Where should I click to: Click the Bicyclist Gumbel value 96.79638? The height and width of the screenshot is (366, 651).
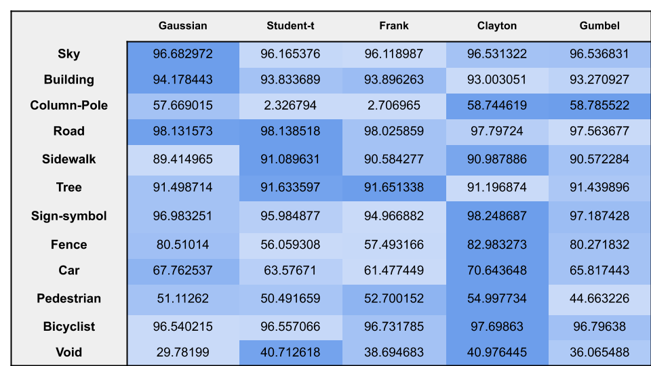click(599, 327)
